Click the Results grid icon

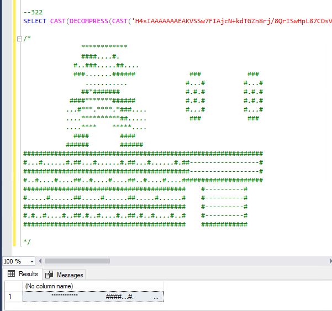11,274
